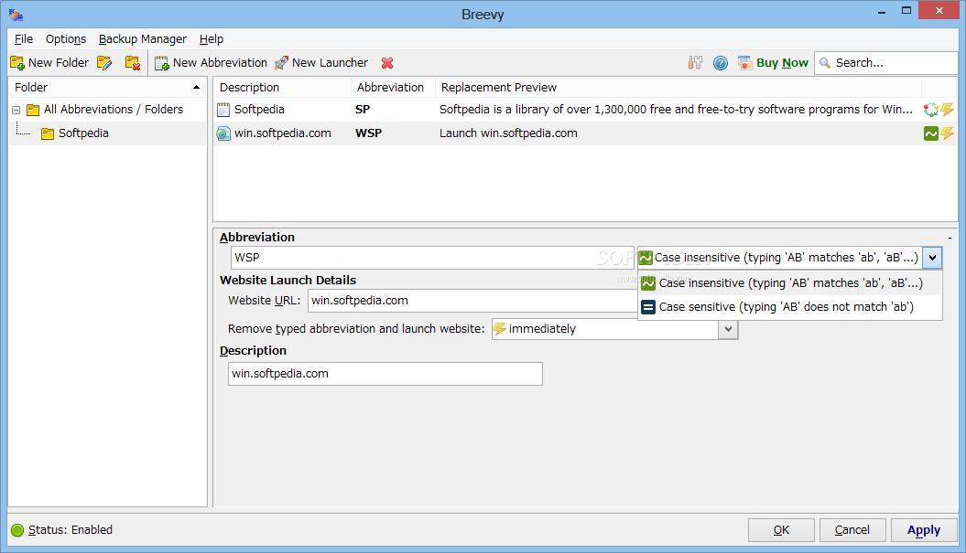966x553 pixels.
Task: Click the edit folder pencil icon
Action: 104,63
